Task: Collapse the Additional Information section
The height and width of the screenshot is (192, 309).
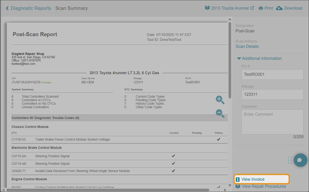Action: [239, 59]
